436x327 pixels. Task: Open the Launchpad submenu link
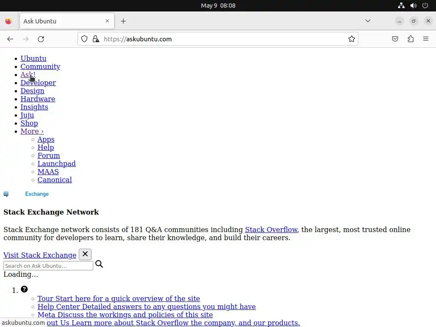click(x=57, y=163)
